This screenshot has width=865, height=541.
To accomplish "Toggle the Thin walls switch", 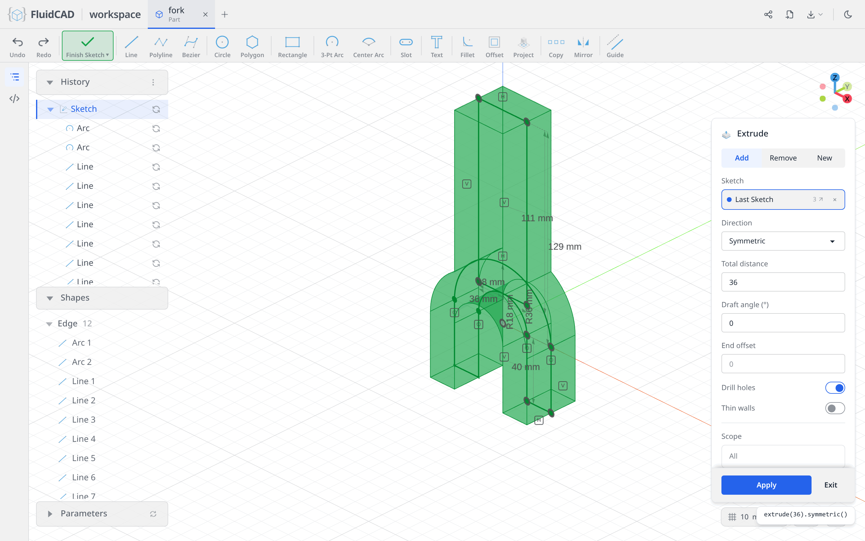I will pos(835,408).
